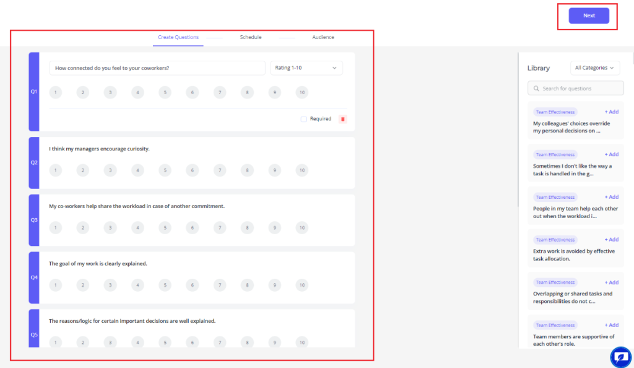Switch to the Schedule tab
Screen dimensions: 634x368
[251, 38]
